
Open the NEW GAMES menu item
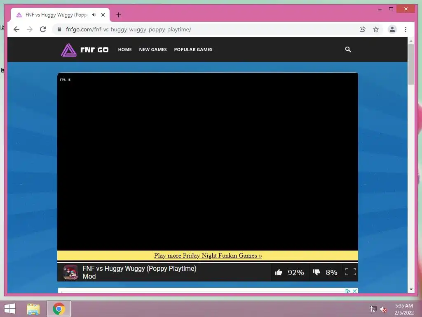coord(153,50)
